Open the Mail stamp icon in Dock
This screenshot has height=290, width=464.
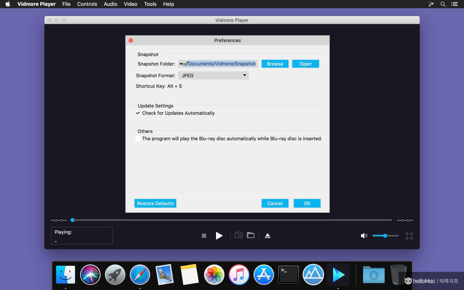click(165, 274)
